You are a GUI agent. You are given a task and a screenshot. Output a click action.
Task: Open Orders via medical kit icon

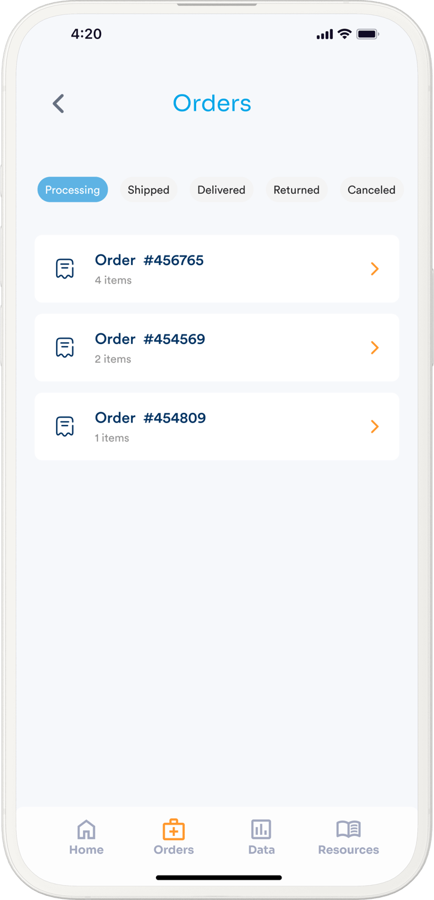173,830
